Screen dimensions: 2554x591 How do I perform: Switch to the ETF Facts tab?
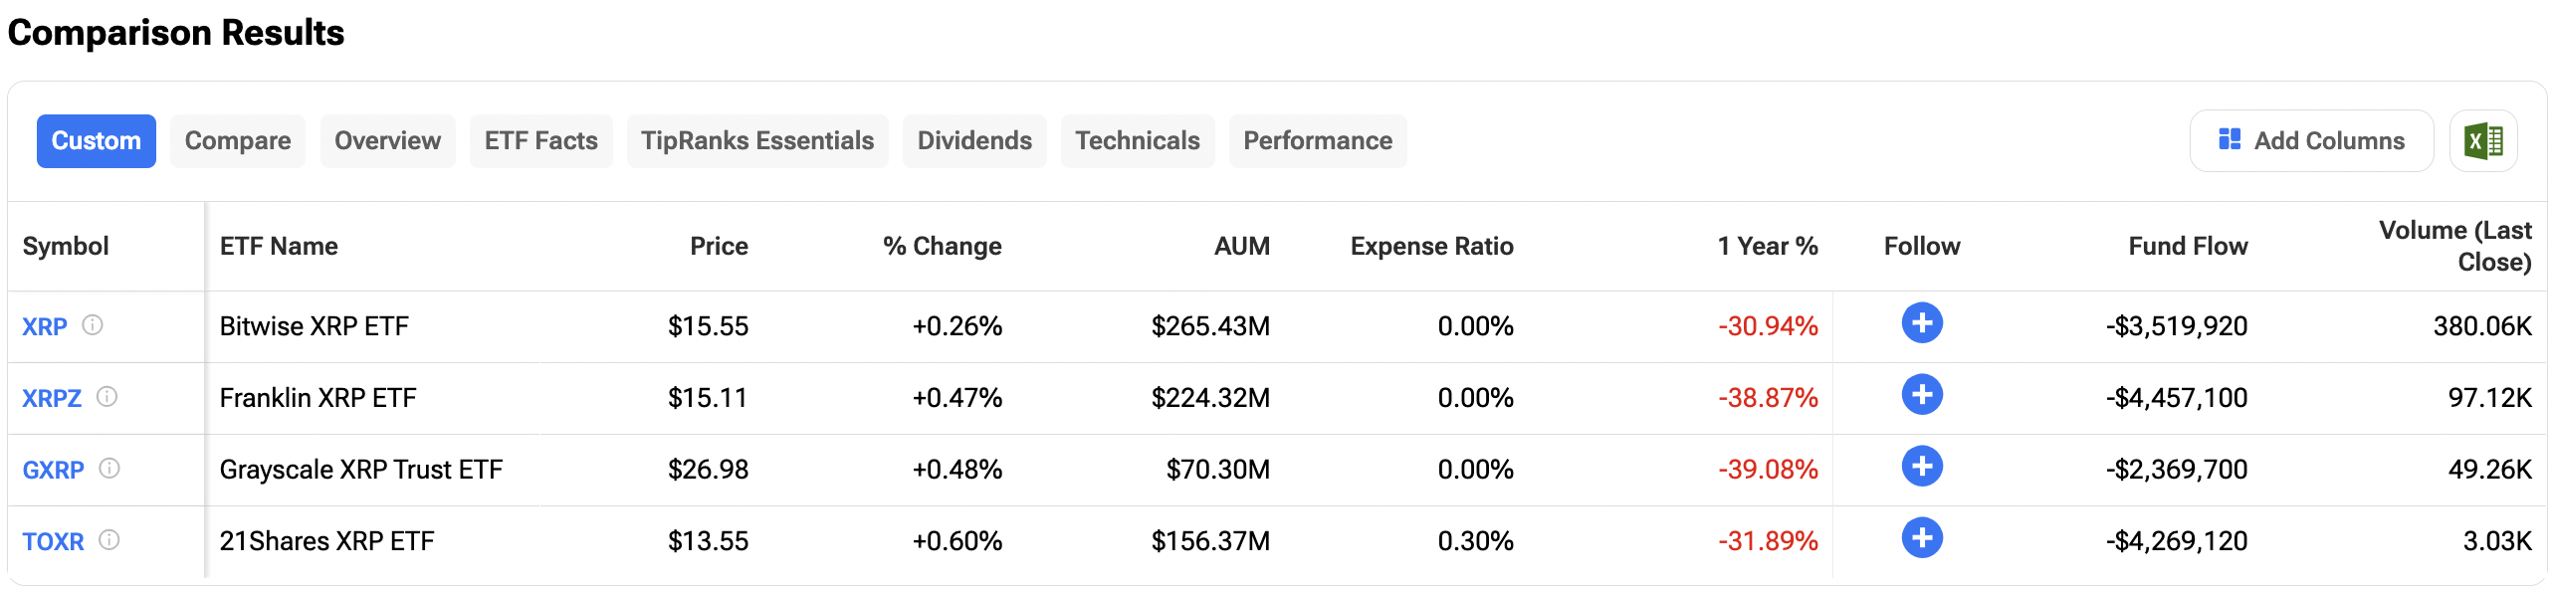(540, 141)
